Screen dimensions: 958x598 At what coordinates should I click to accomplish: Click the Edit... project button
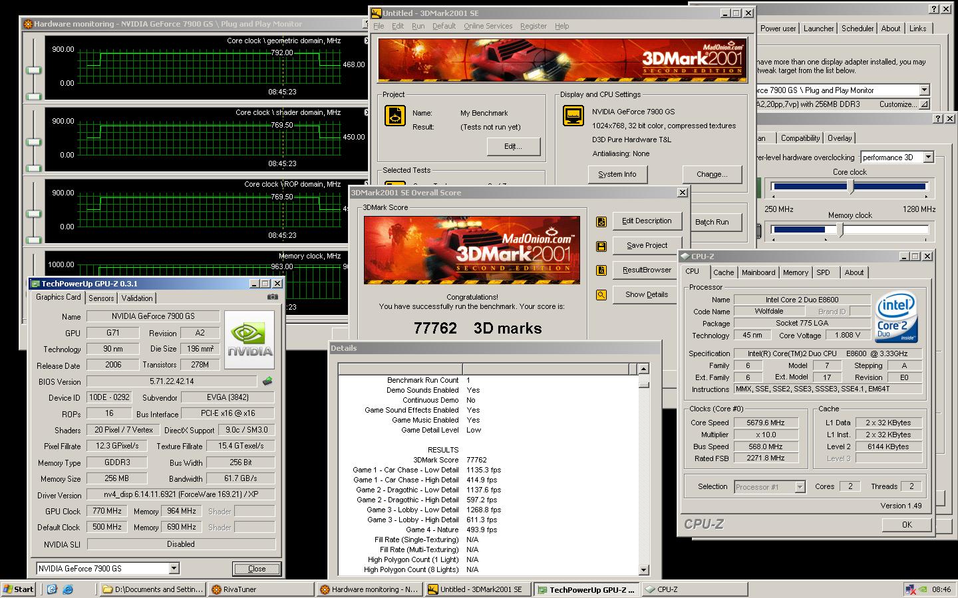point(513,146)
